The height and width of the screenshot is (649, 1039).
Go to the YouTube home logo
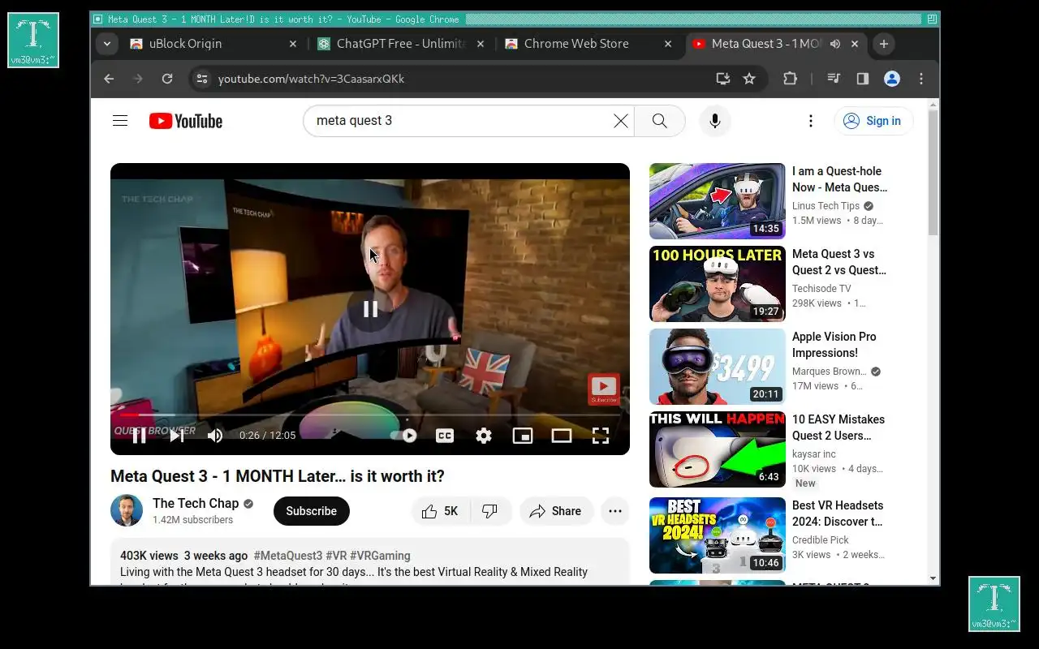click(x=186, y=121)
